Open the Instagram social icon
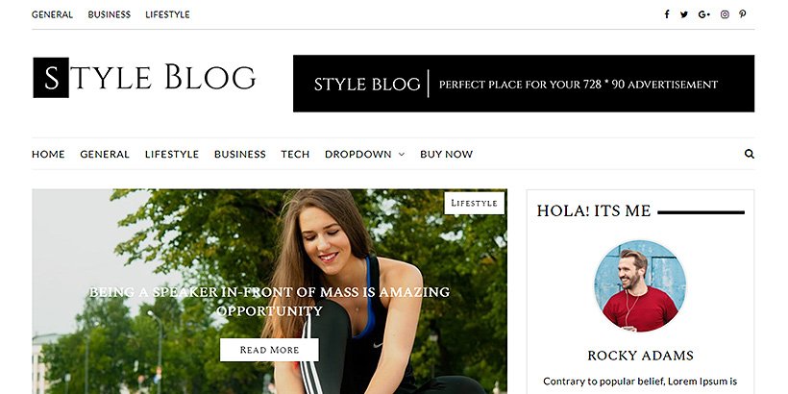 (x=725, y=14)
